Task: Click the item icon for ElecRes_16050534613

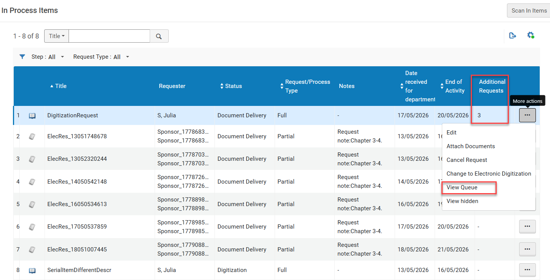Action: click(32, 204)
